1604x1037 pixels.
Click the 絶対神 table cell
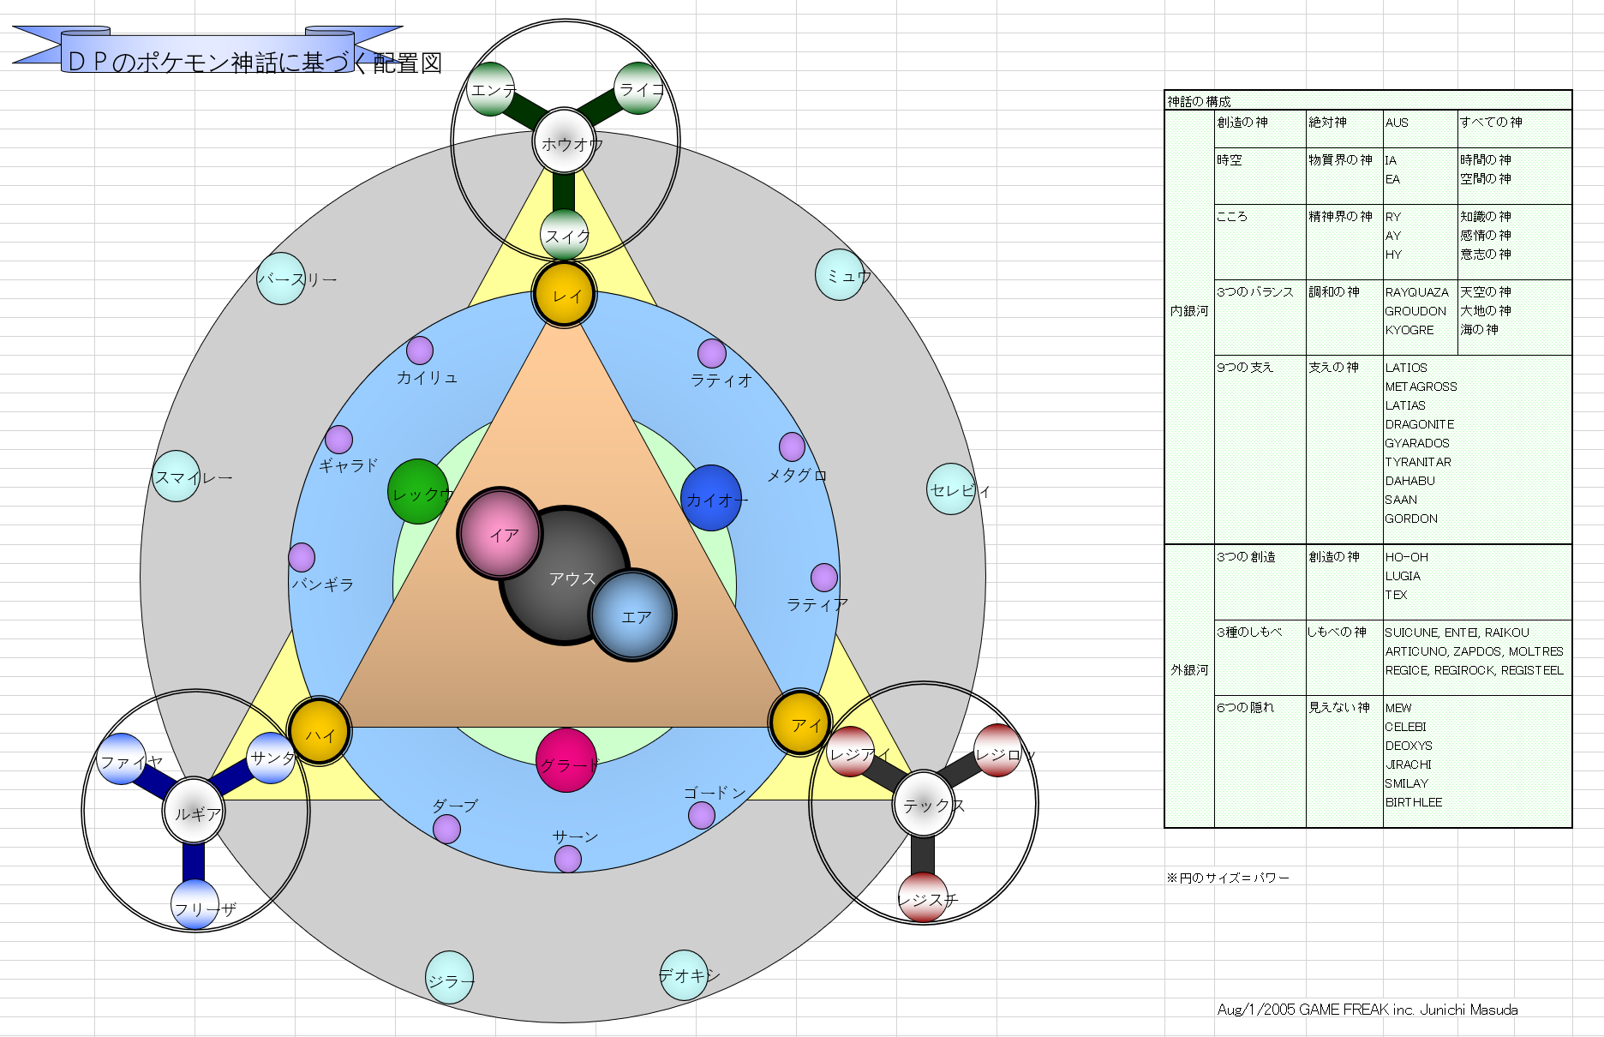[x=1344, y=129]
